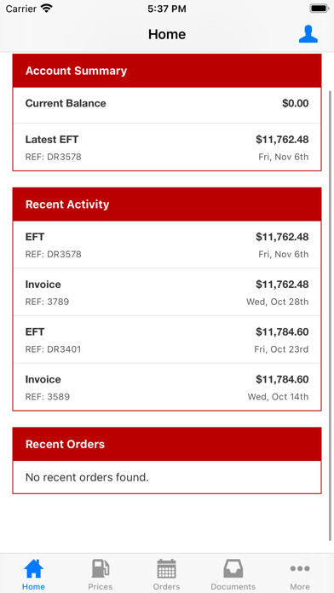Tap the Wi-Fi status icon
Screen dimensions: 334x593
coord(47,9)
